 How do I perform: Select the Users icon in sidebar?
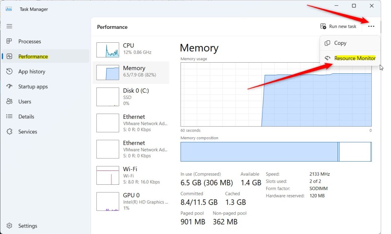point(9,102)
